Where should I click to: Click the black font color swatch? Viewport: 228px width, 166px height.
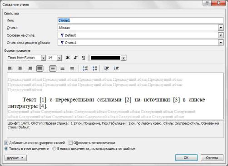pyautogui.click(x=105, y=58)
